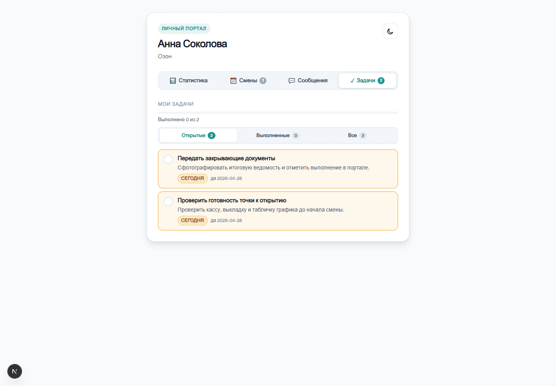
Task: Click the gray 1 badge on Смены
Action: point(263,81)
